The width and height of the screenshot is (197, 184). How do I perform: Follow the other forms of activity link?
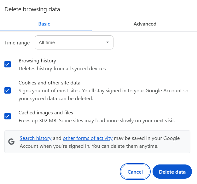[x=88, y=138]
